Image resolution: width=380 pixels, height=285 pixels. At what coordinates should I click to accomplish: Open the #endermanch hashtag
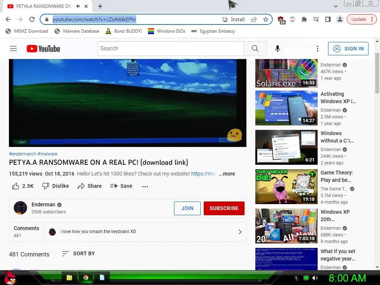pyautogui.click(x=23, y=154)
